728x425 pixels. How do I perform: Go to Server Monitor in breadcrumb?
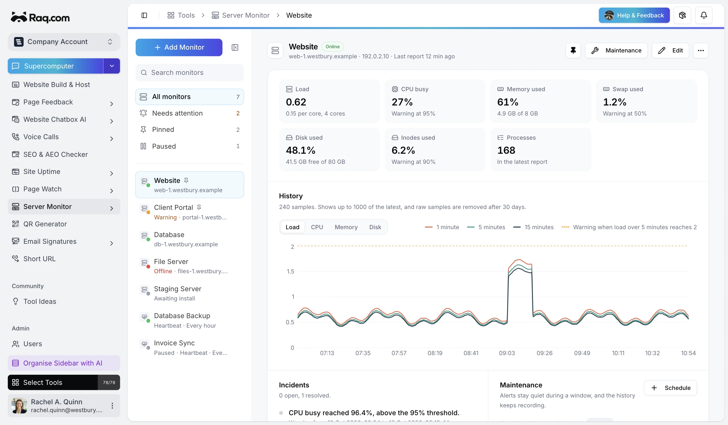pos(240,15)
